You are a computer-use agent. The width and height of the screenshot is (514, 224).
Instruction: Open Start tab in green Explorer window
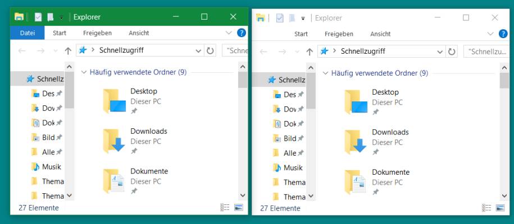(60, 33)
